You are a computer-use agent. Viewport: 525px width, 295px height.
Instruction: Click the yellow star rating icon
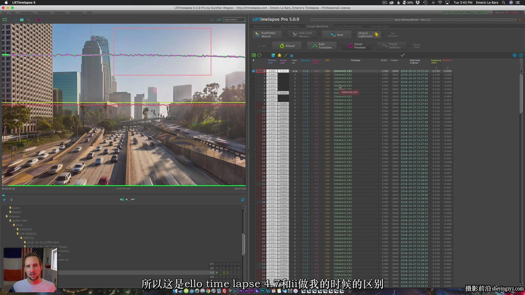pos(279,55)
